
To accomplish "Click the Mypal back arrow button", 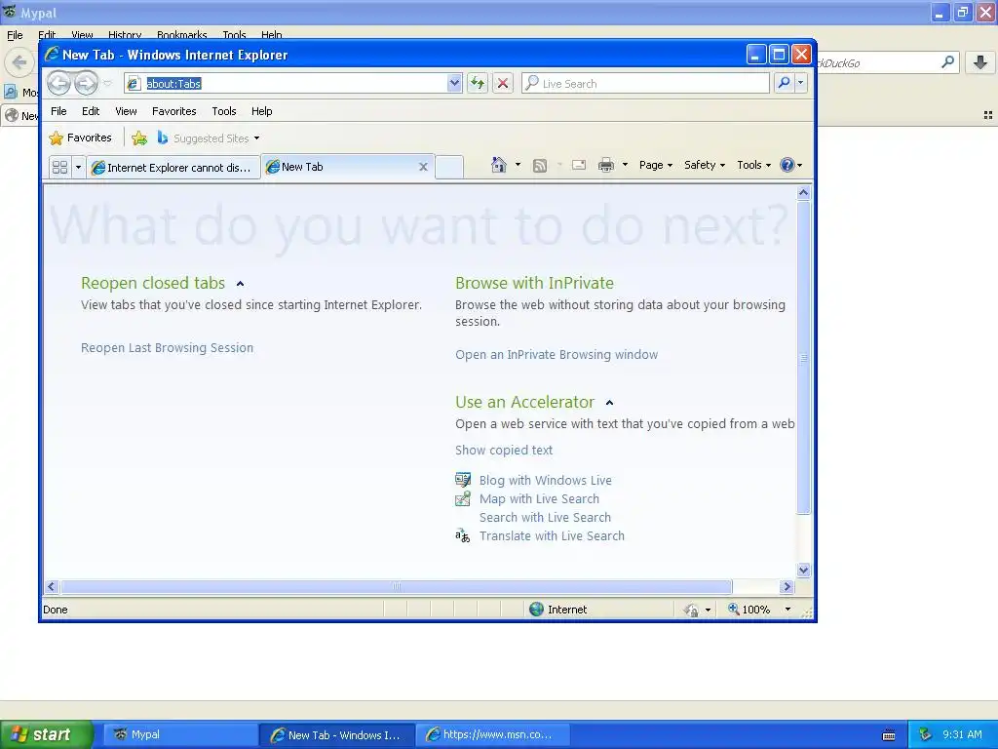I will (x=19, y=62).
